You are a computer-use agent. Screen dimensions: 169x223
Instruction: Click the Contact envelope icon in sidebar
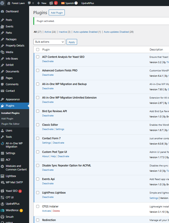point(3,91)
